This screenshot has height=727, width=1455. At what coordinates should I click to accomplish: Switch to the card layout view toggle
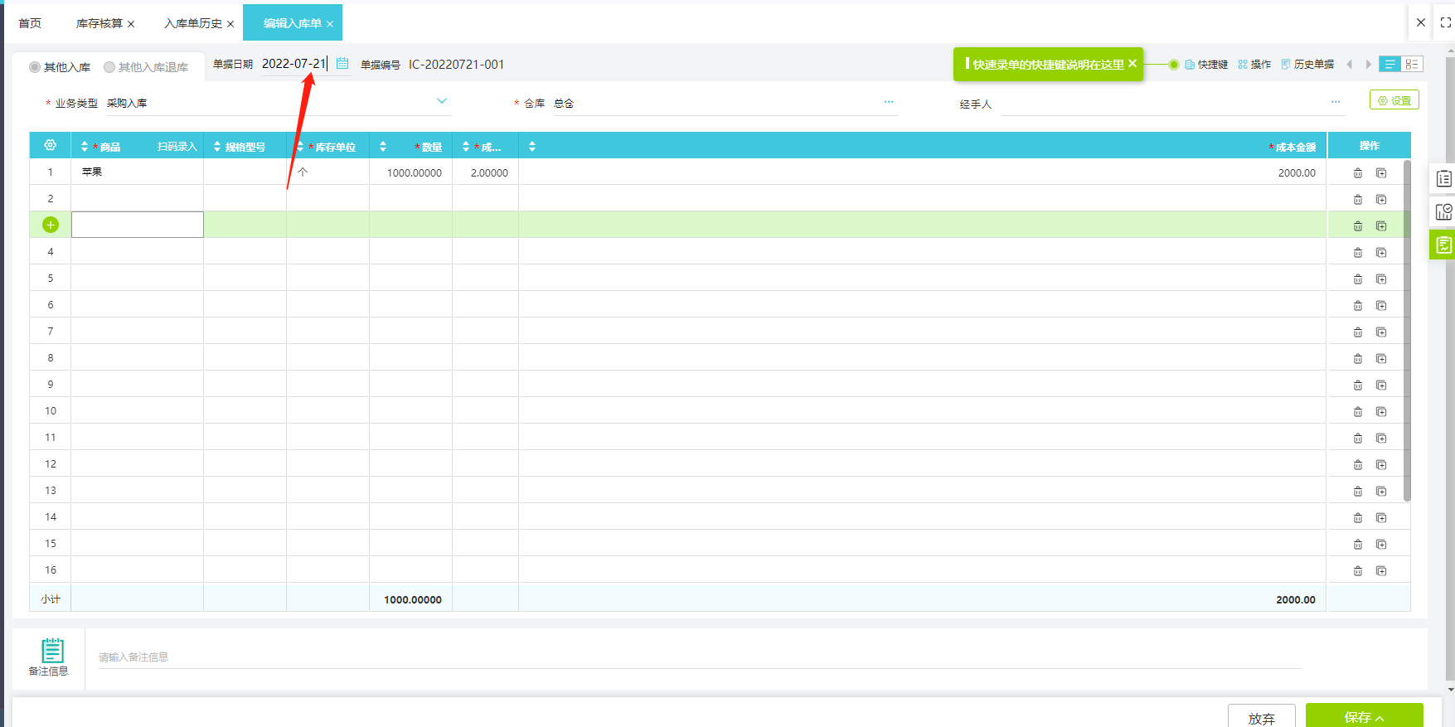1412,64
